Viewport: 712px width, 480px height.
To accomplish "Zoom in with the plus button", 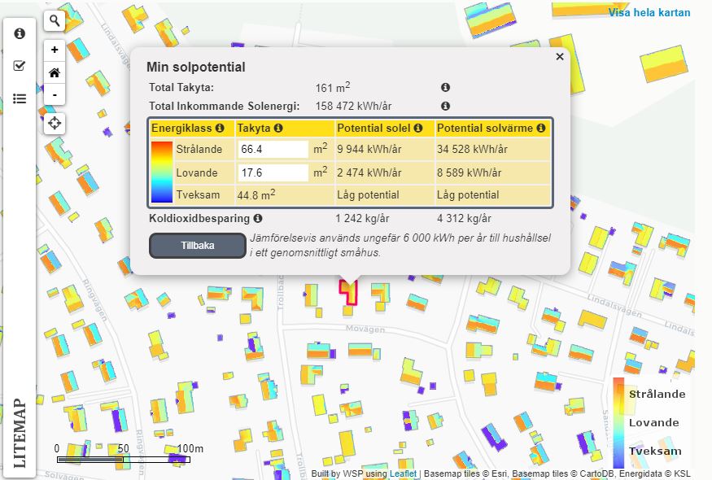I will (55, 50).
